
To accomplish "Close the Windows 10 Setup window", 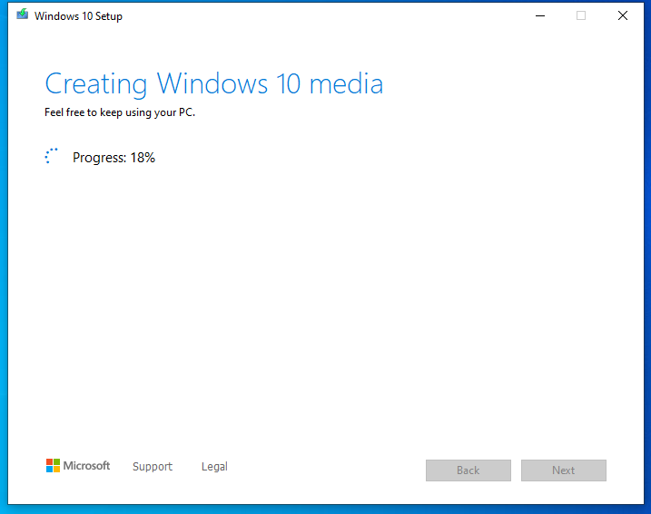I will coord(622,15).
